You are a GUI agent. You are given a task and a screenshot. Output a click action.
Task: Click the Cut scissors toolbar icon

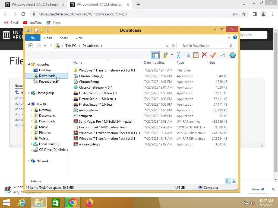(x=178, y=55)
